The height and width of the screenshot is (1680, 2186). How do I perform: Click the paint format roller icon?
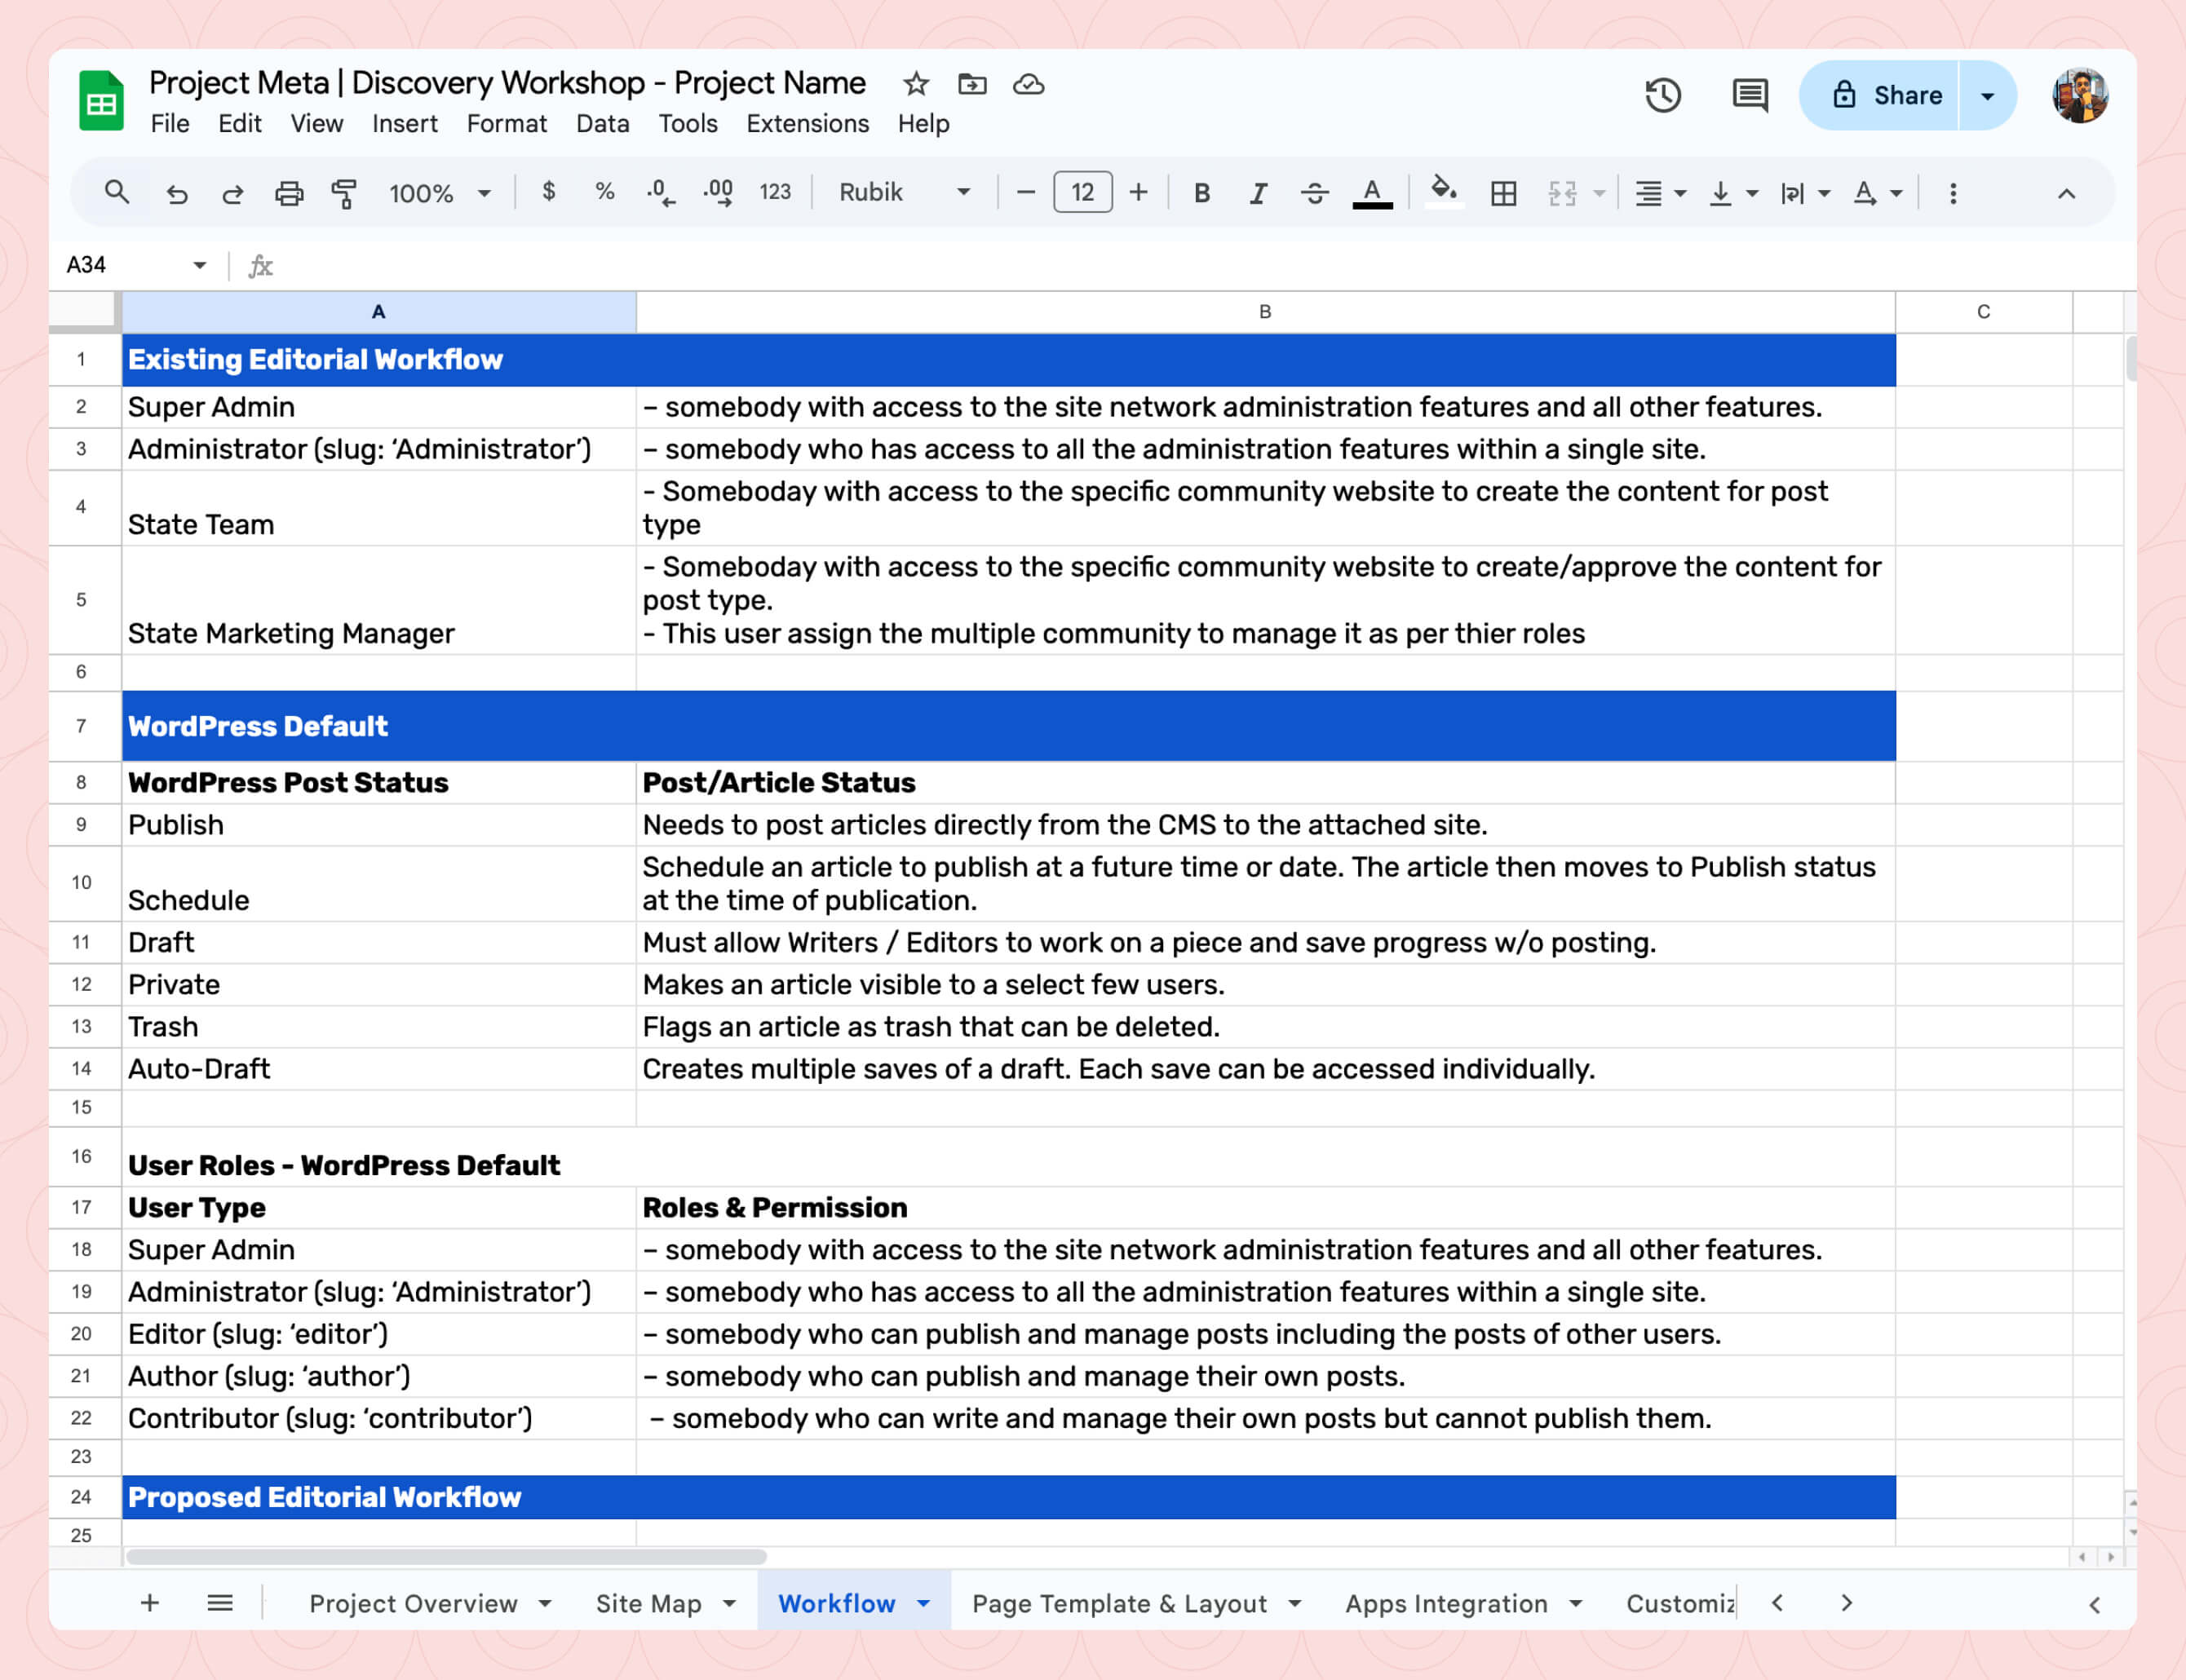tap(344, 193)
